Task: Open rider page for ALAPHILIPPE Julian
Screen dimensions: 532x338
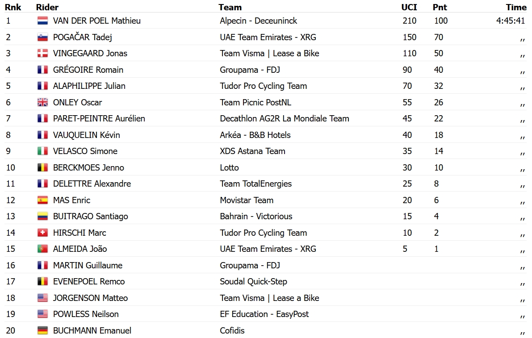Action: click(89, 86)
